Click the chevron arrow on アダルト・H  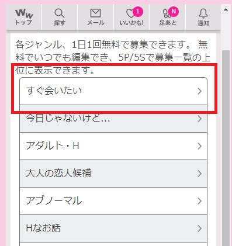coord(199,146)
